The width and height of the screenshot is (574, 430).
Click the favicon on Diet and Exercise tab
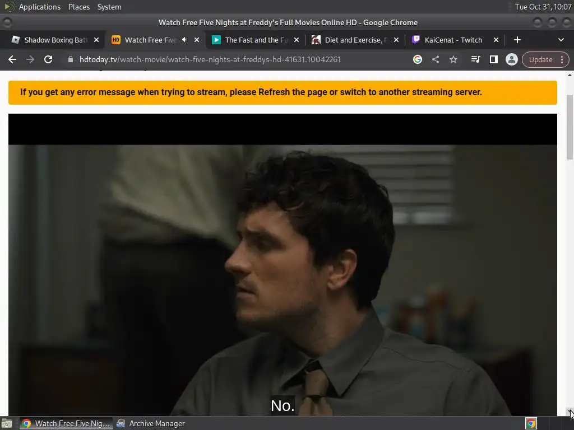click(x=316, y=40)
